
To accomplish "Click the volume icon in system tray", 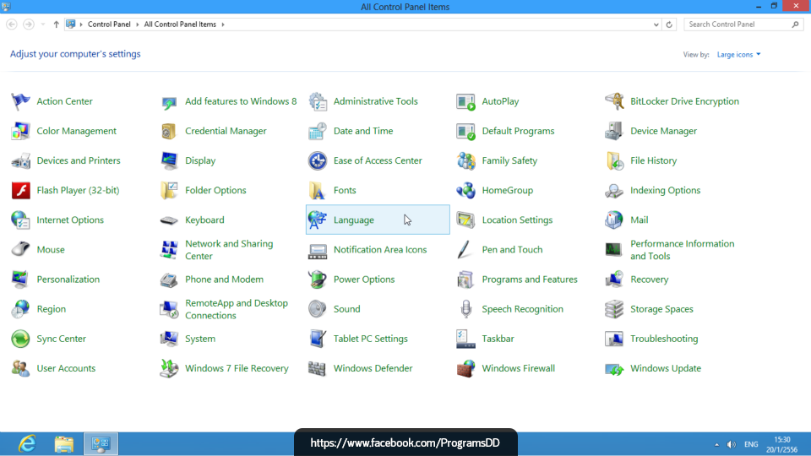I will tap(731, 444).
